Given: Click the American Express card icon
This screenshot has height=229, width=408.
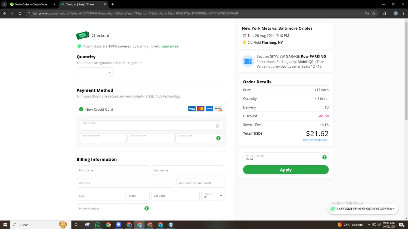Looking at the screenshot, I should [x=209, y=109].
